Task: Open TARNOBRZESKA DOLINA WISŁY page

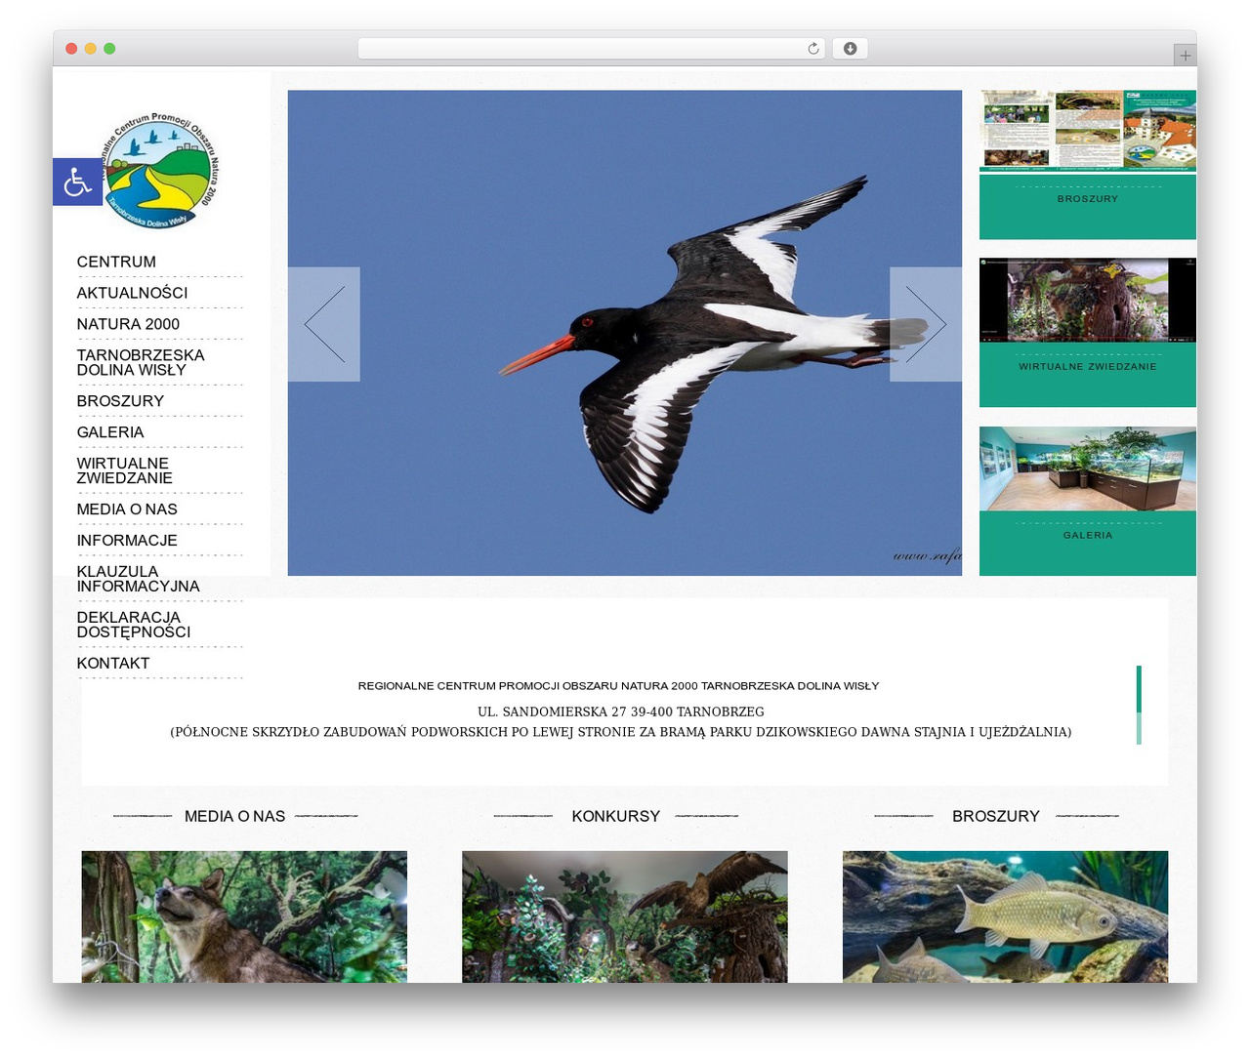Action: pyautogui.click(x=141, y=362)
